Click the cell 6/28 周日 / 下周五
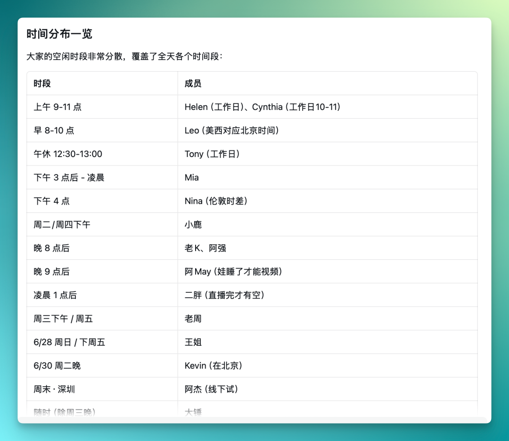Viewport: 509px width, 441px height. (102, 342)
